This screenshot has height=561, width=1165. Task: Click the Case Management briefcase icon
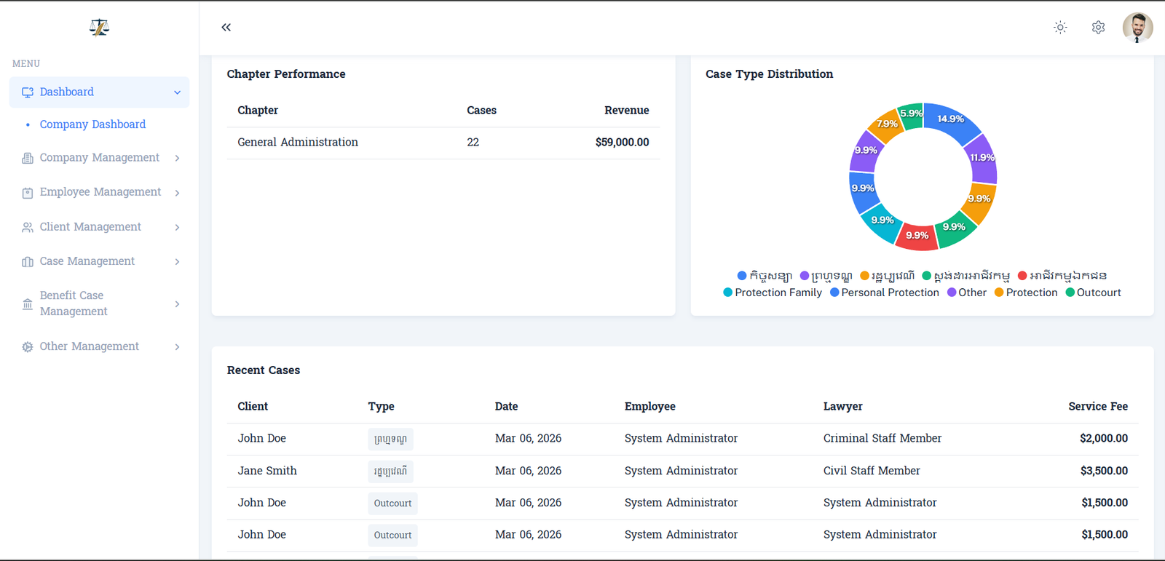coord(28,262)
